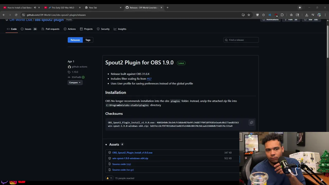
Task: Open the red extension with badge 14
Action: [x=276, y=15]
